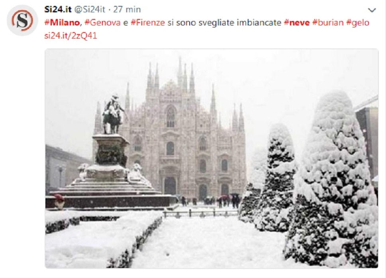Open the snowy Milan photo thumbnail
The width and height of the screenshot is (386, 278).
click(x=212, y=158)
